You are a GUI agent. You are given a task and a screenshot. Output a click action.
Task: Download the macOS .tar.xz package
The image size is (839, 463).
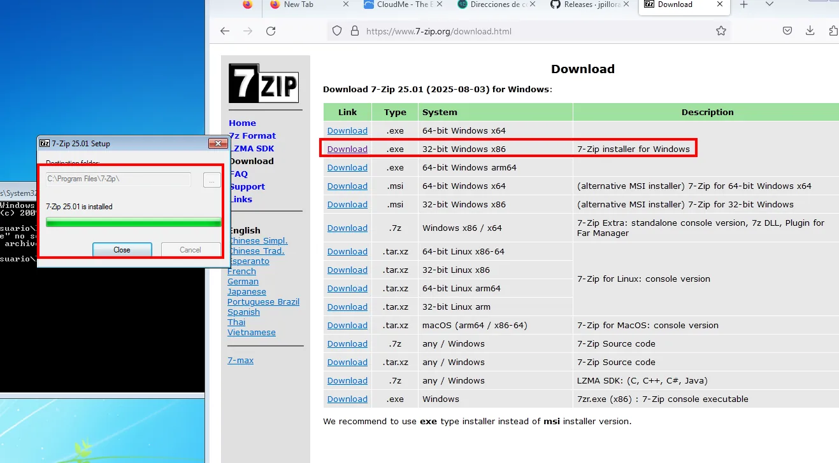[x=347, y=325]
